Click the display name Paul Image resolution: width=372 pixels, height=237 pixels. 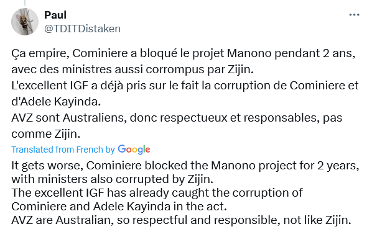tap(55, 15)
